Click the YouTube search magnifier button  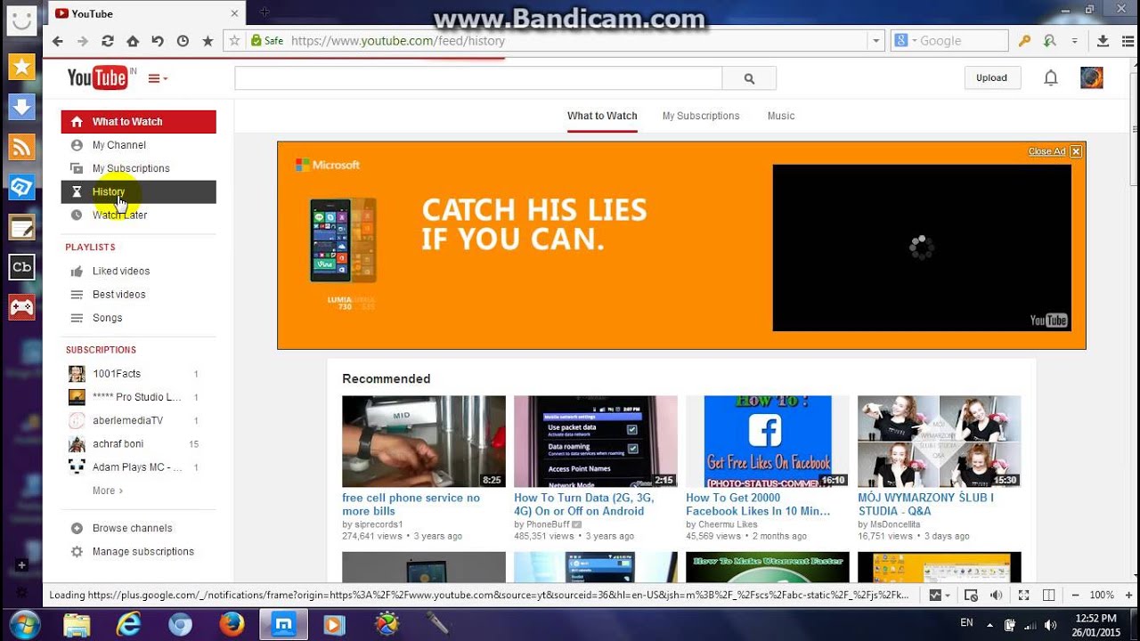(x=749, y=78)
